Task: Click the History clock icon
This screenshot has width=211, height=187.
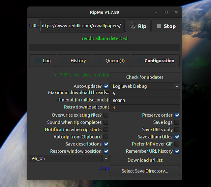Action: [66, 61]
